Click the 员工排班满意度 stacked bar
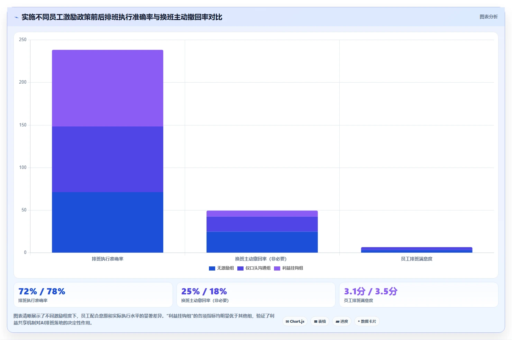The height and width of the screenshot is (340, 512). [x=417, y=250]
